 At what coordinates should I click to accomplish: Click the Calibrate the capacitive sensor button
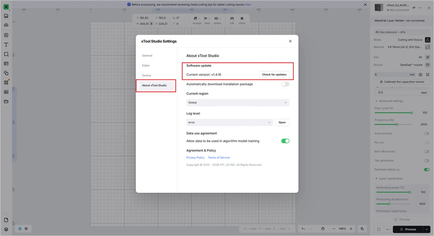pyautogui.click(x=402, y=82)
